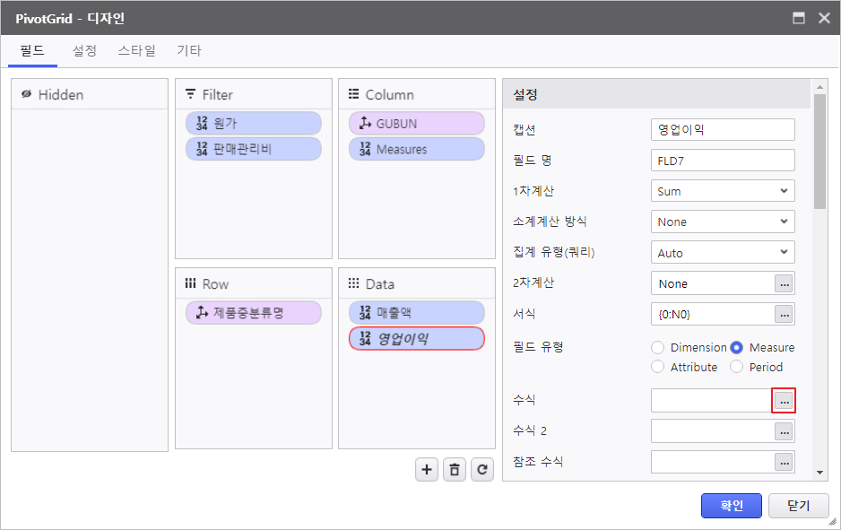841x530 pixels.
Task: Open the 집계 유형(쿼리) Auto dropdown
Action: (x=723, y=253)
